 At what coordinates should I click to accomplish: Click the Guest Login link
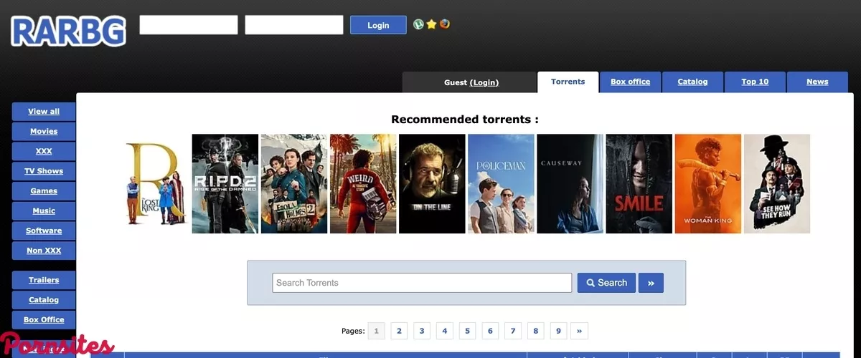tap(484, 82)
